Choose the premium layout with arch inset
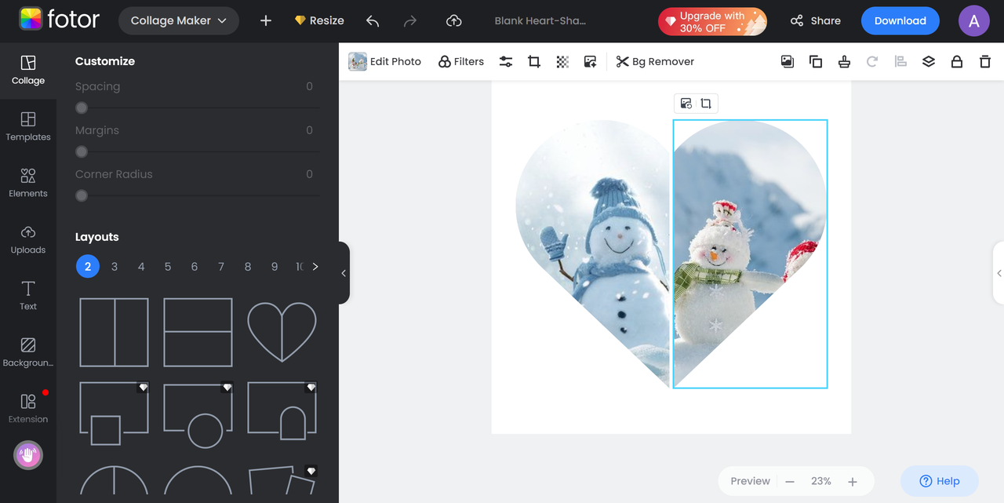 tap(282, 412)
